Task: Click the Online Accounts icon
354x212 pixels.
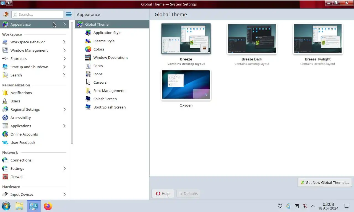Action: click(5, 134)
